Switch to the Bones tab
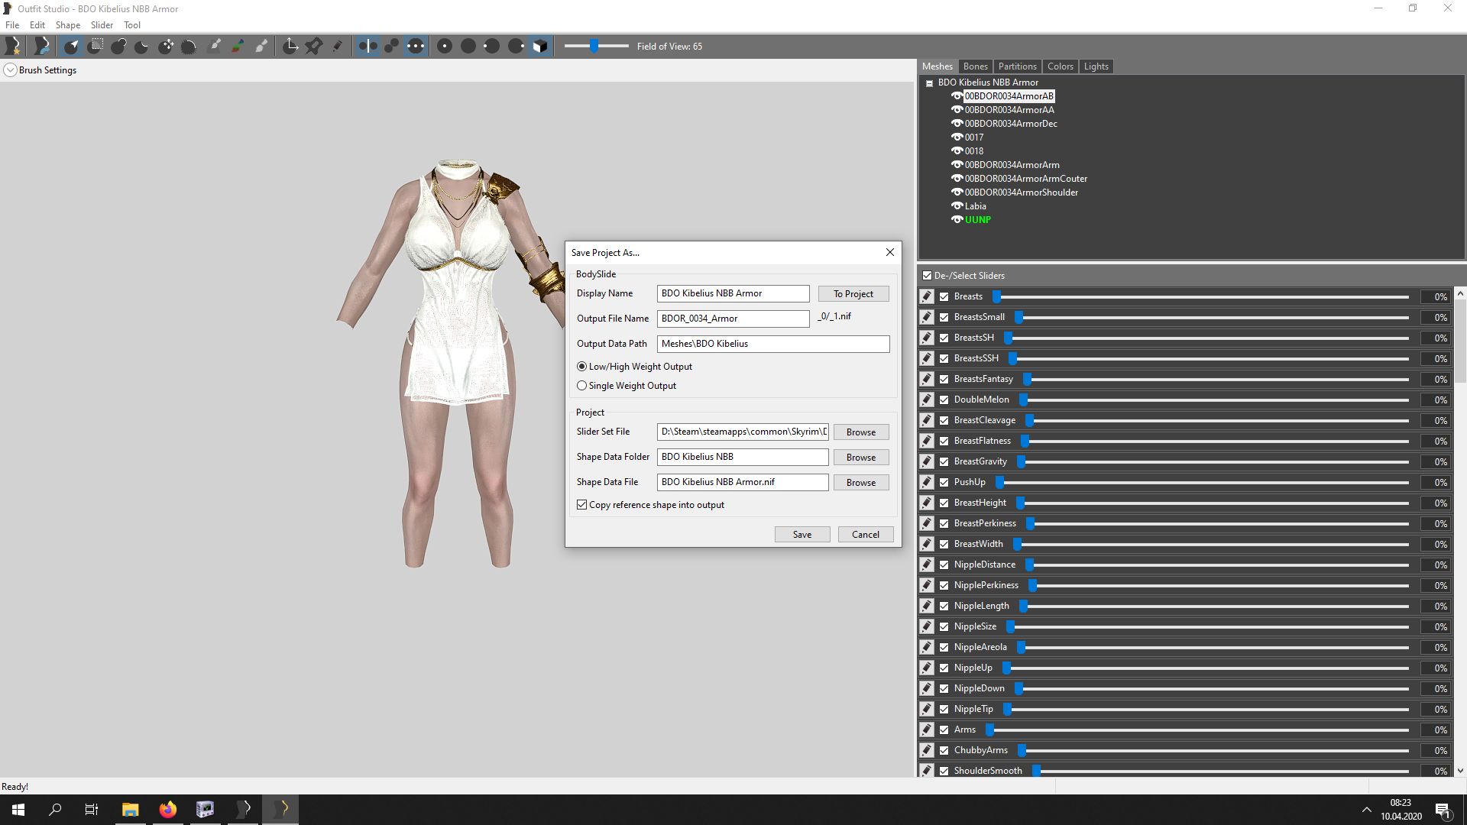The image size is (1467, 825). pos(975,66)
